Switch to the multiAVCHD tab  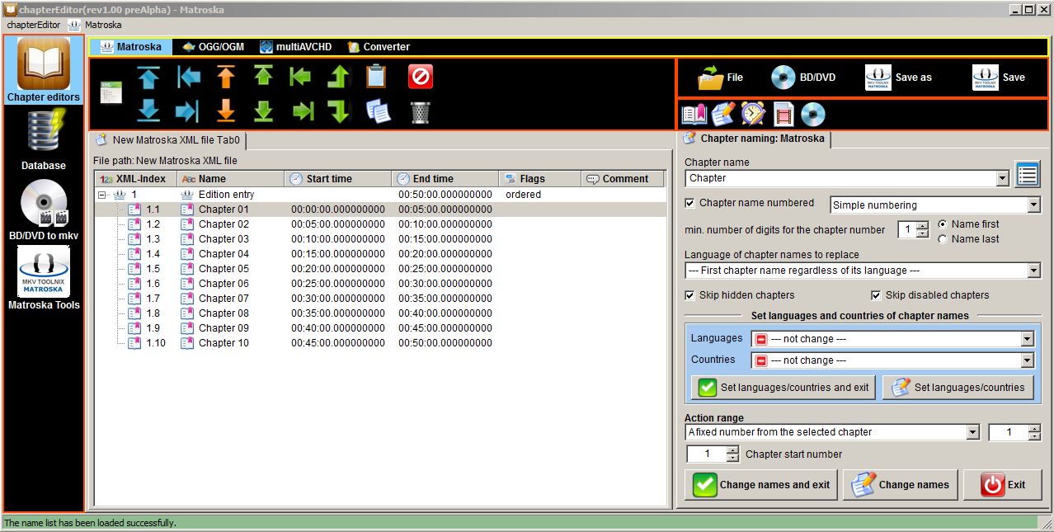coord(295,47)
